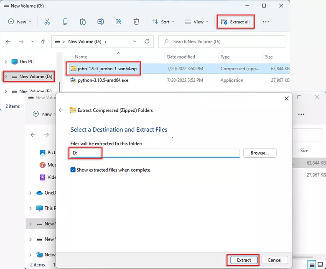Expand the This PC tree node
Image resolution: width=326 pixels, height=269 pixels.
[x=6, y=61]
